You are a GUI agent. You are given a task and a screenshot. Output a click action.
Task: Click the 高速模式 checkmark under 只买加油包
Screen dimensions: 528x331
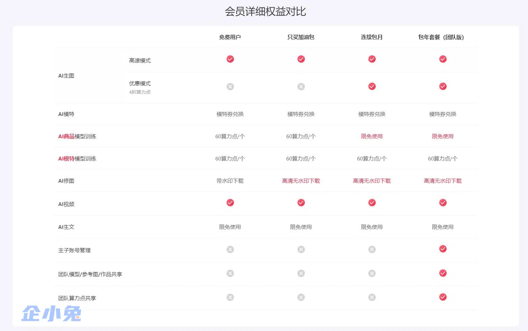coord(301,59)
